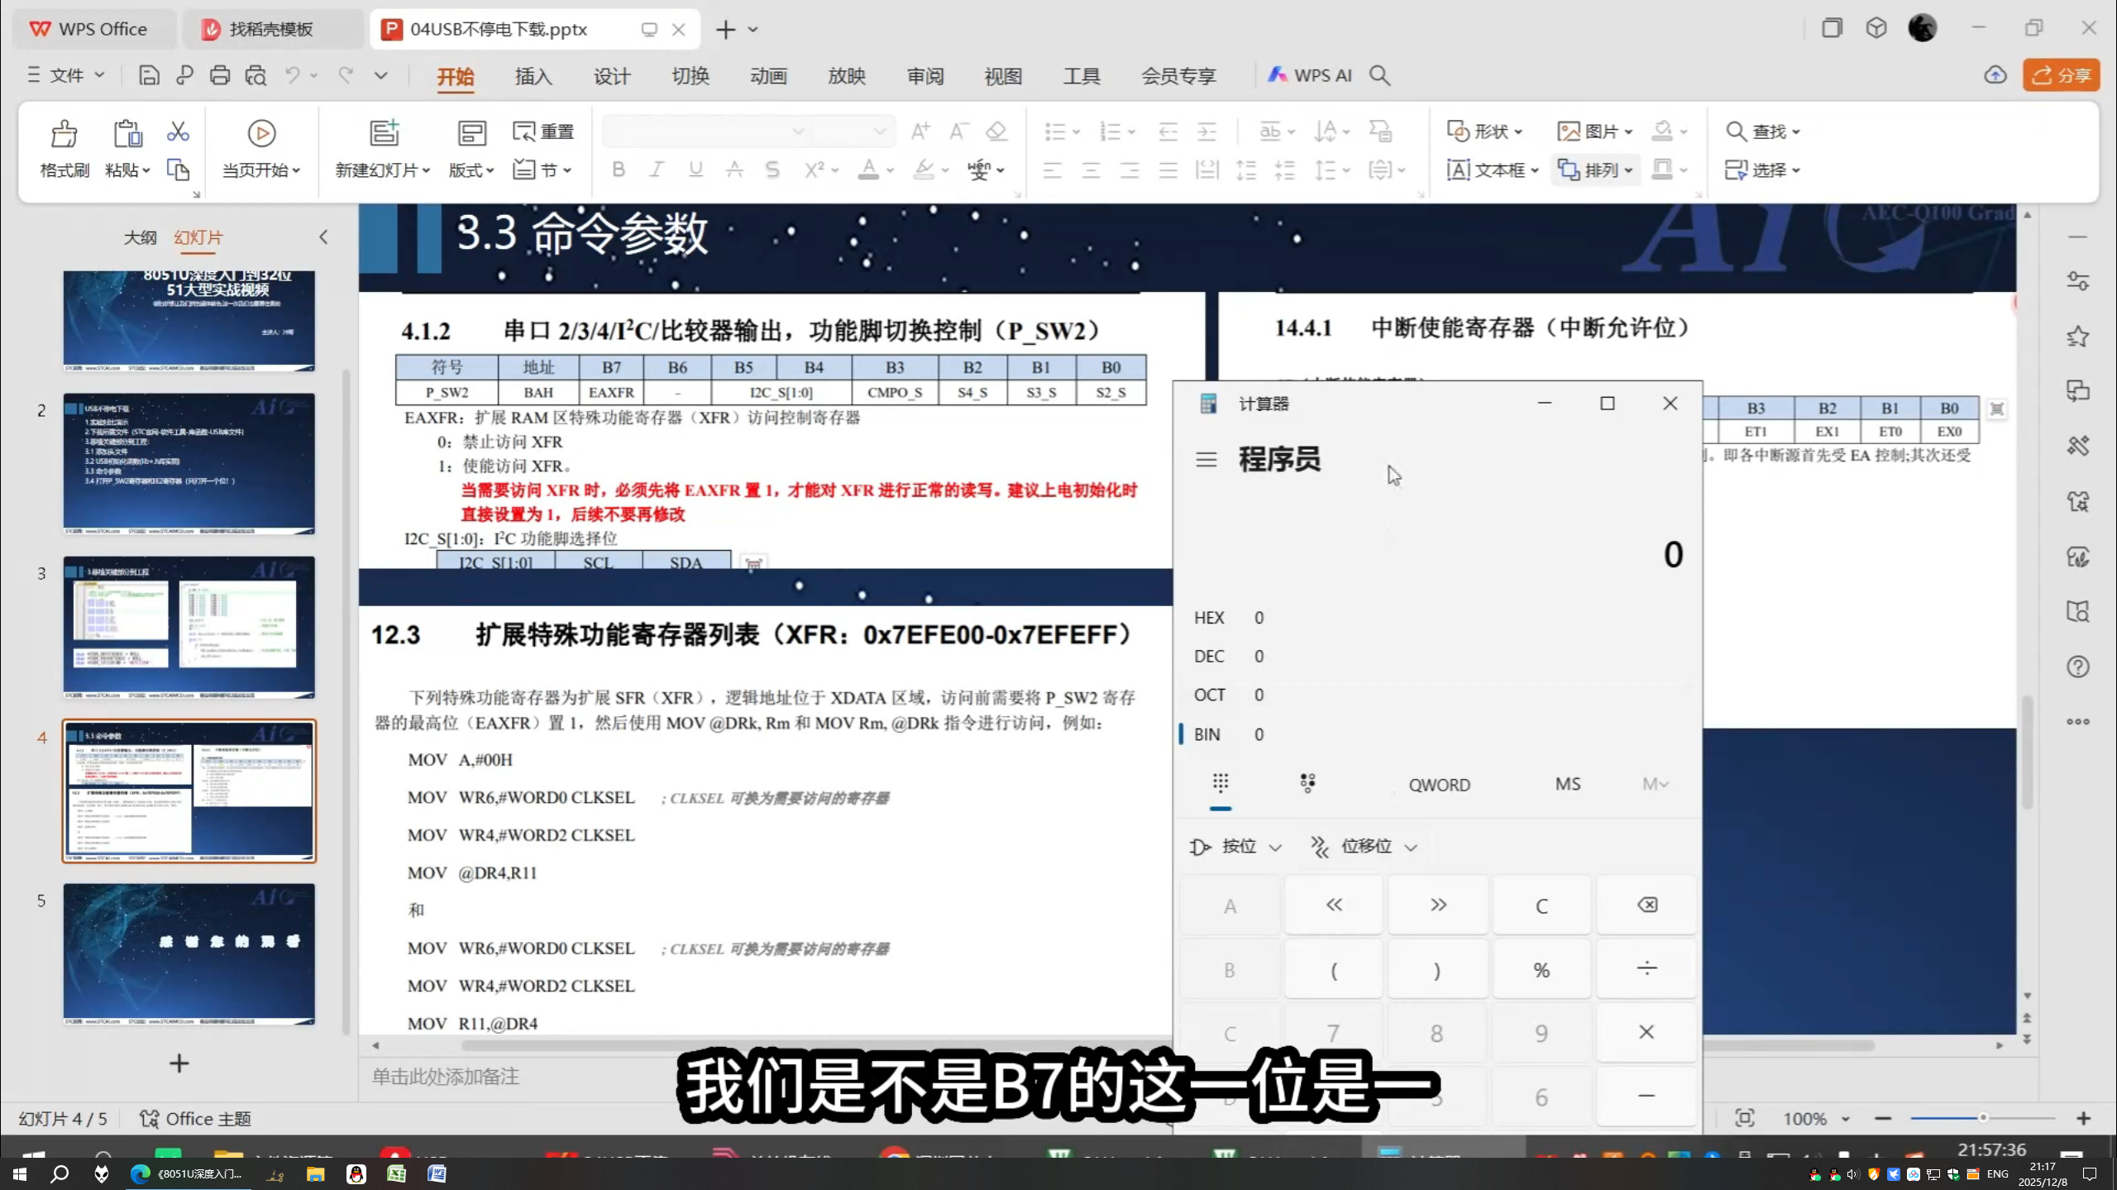Select slide 3 thumbnail in slide panel

point(189,627)
